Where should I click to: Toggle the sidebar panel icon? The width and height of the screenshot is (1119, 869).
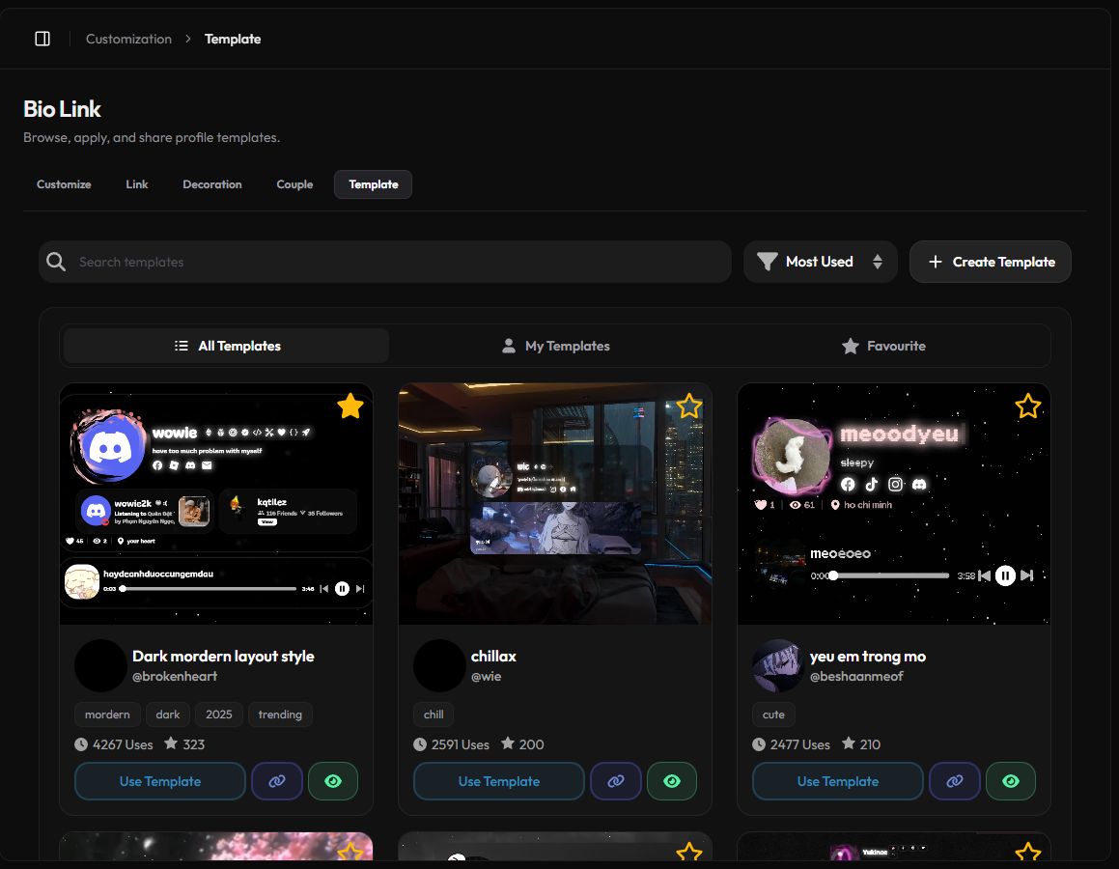[42, 39]
